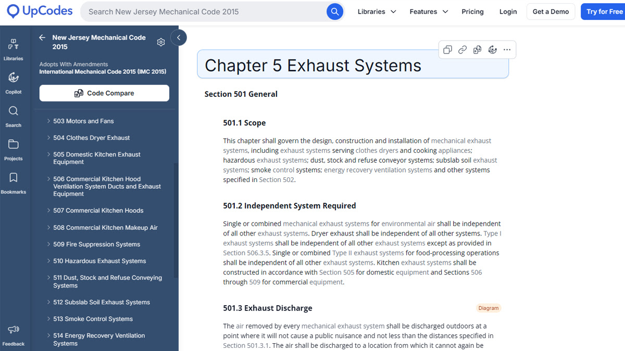Screen dimensions: 625x351
Task: Click the New Jersey Mechanical Code 2015 title
Action: (99, 42)
